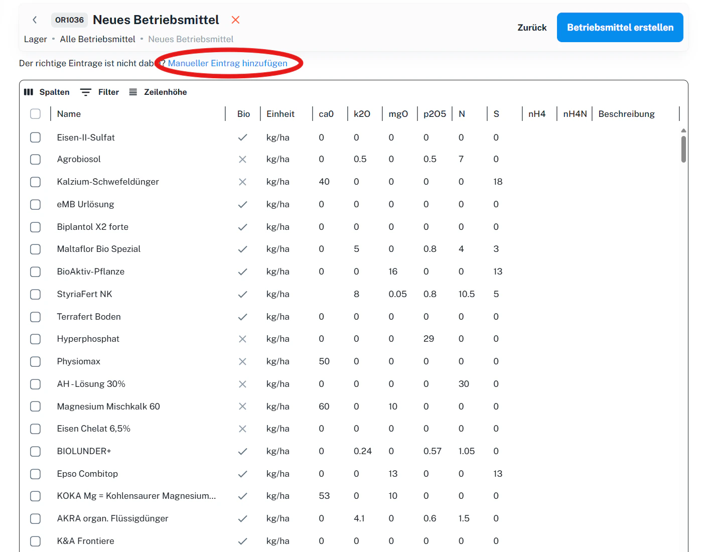Go to Lager breadcrumb
The image size is (705, 552).
[35, 39]
